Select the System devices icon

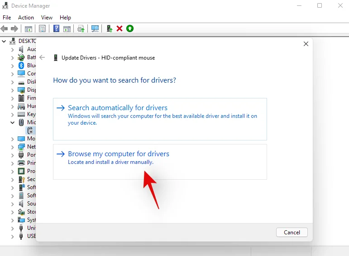pyautogui.click(x=21, y=220)
